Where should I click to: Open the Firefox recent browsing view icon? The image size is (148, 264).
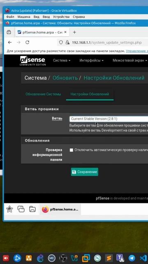click(x=9, y=32)
